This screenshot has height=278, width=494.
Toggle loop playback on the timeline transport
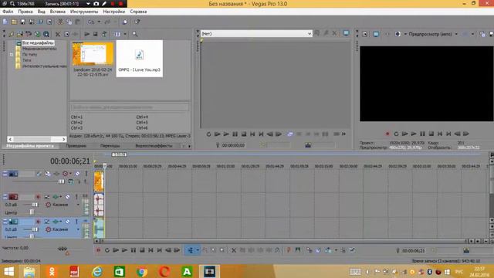(107, 250)
